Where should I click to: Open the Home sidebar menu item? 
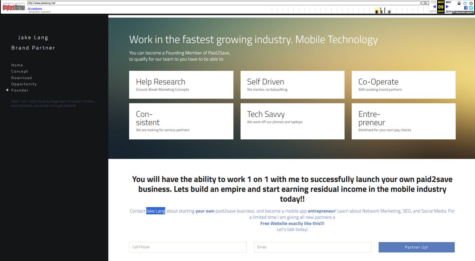(17, 65)
